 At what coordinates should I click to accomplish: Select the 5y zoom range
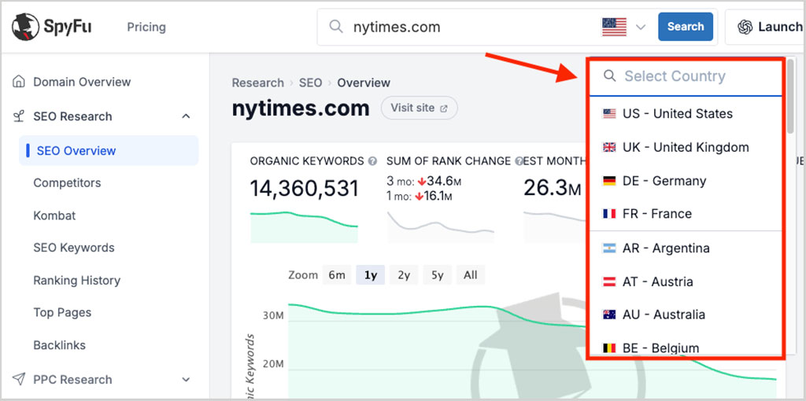click(438, 275)
